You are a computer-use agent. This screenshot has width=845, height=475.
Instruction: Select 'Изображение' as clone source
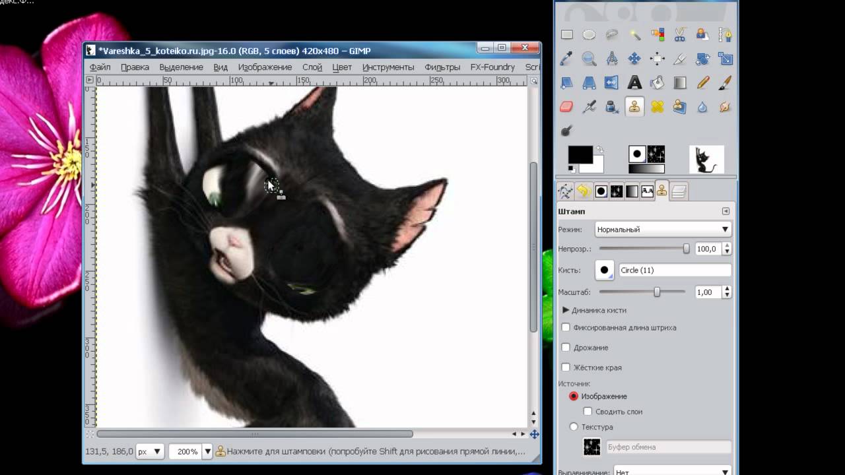coord(574,396)
